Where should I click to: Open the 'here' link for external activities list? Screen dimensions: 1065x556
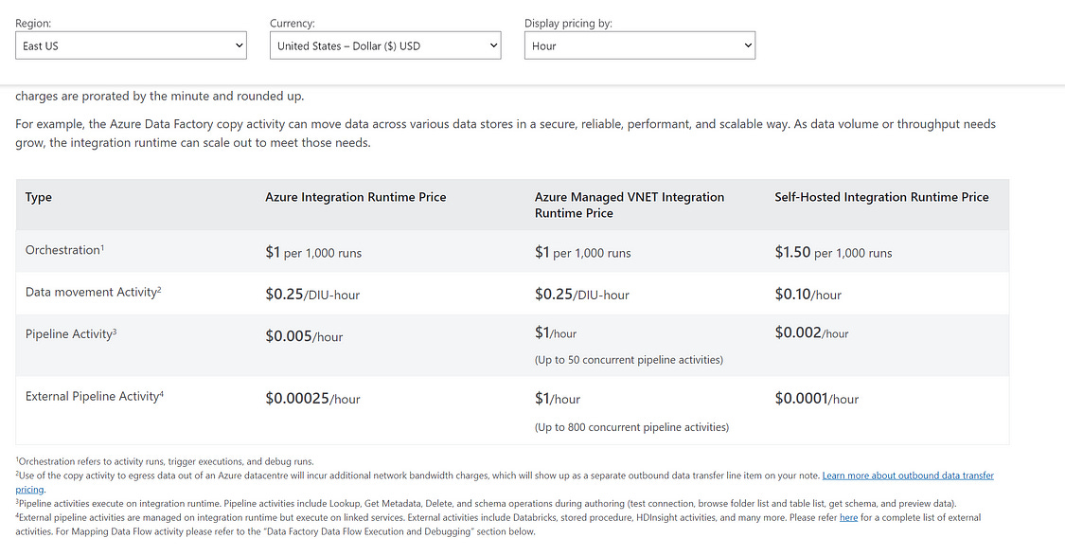click(848, 518)
